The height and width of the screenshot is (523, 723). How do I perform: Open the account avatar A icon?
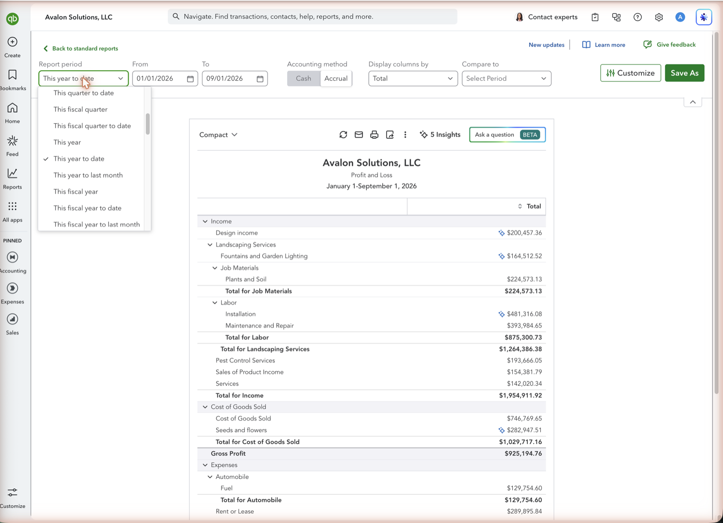coord(680,17)
